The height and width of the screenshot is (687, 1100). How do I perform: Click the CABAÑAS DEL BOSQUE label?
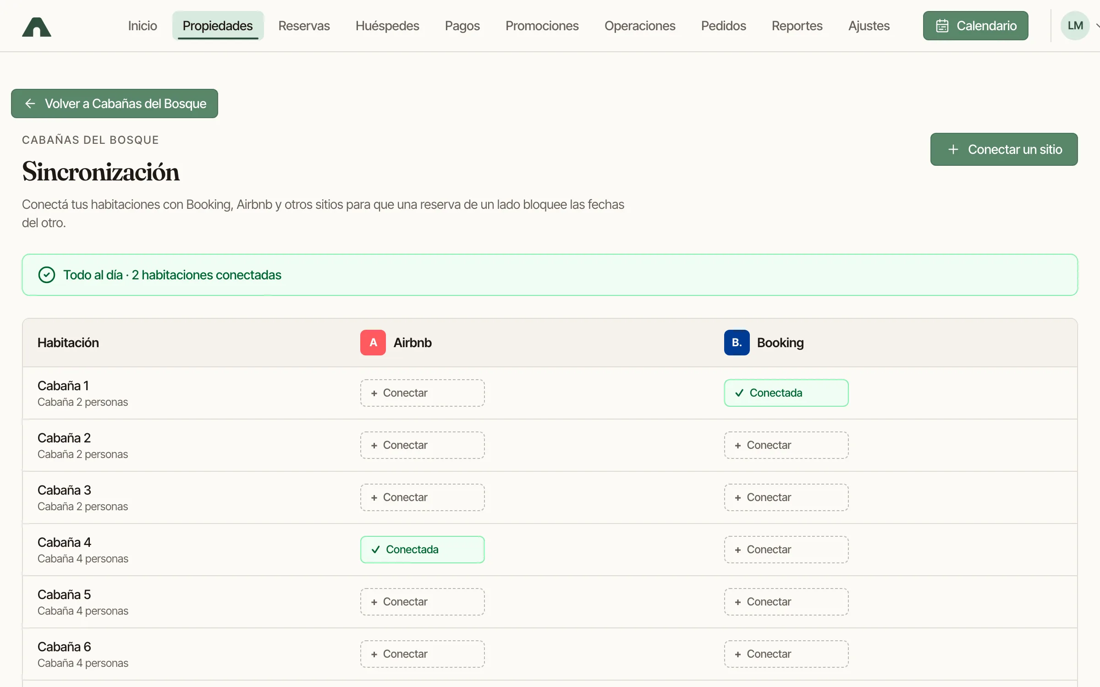[x=90, y=140]
